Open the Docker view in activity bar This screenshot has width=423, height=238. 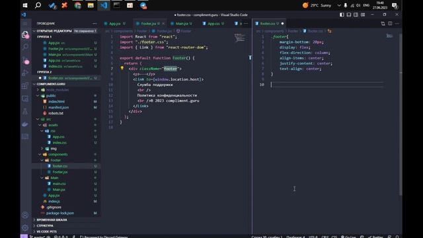click(25, 124)
